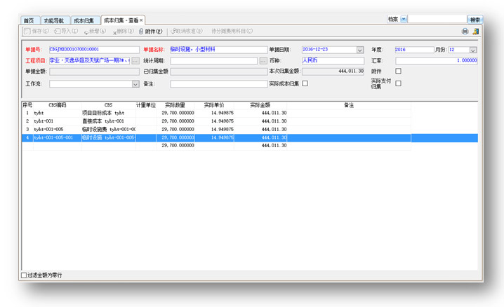Viewport: 504px width, 307px height.
Task: Click the 项目目标成本 tyht CBS cell
Action: [109, 113]
